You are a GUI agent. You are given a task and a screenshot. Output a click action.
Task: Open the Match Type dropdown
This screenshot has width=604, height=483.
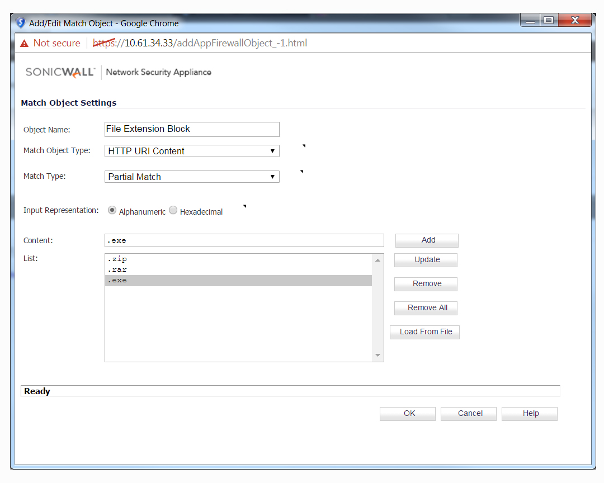[192, 177]
